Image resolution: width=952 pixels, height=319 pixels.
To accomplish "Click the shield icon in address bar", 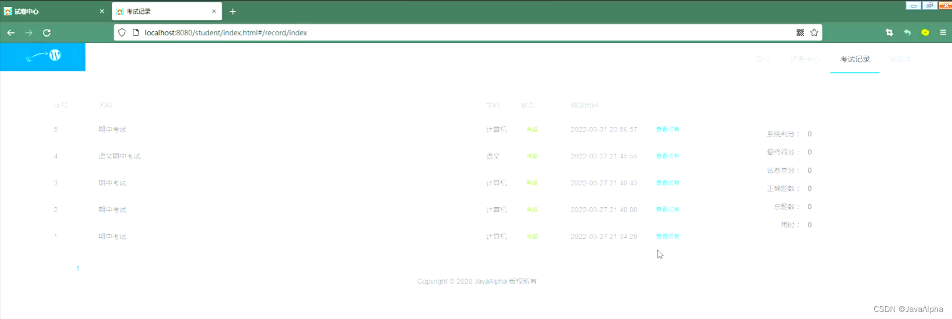I will pyautogui.click(x=122, y=32).
